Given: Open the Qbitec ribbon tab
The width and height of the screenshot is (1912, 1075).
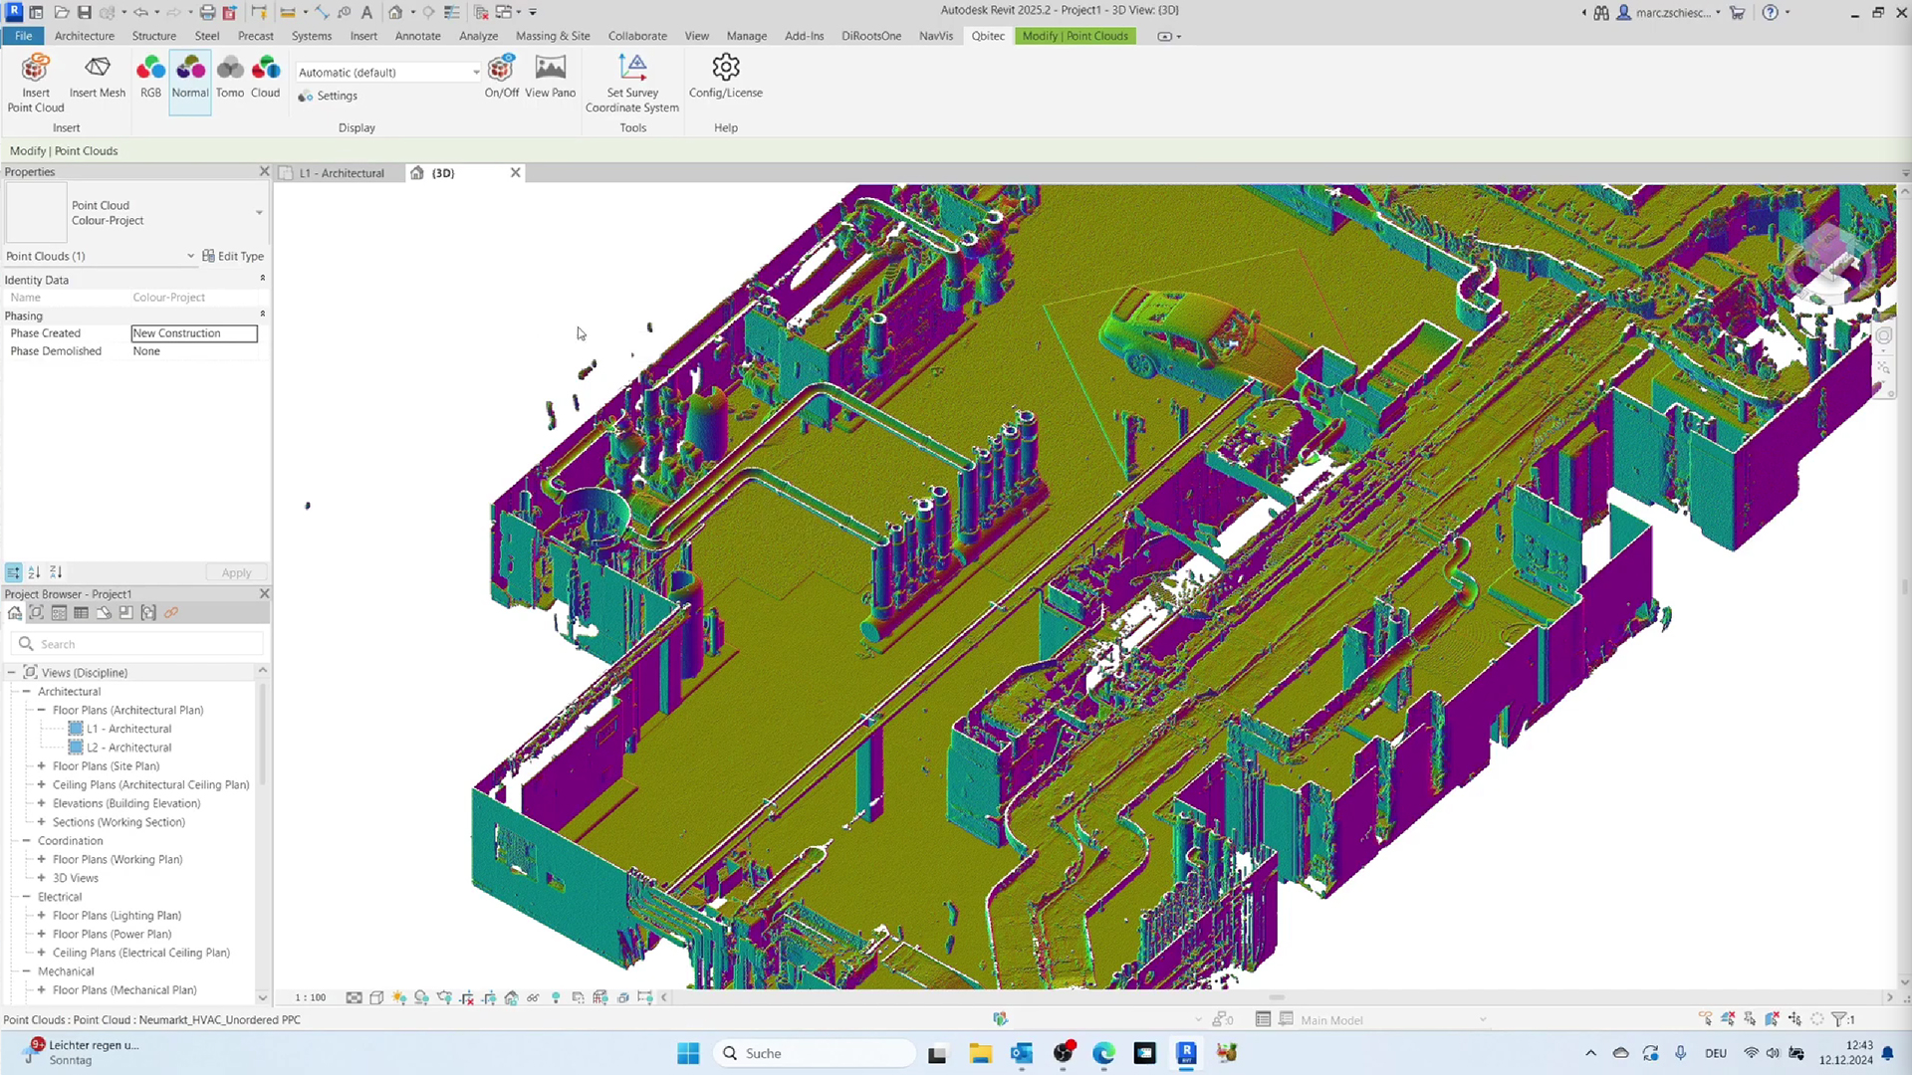Looking at the screenshot, I should (988, 36).
